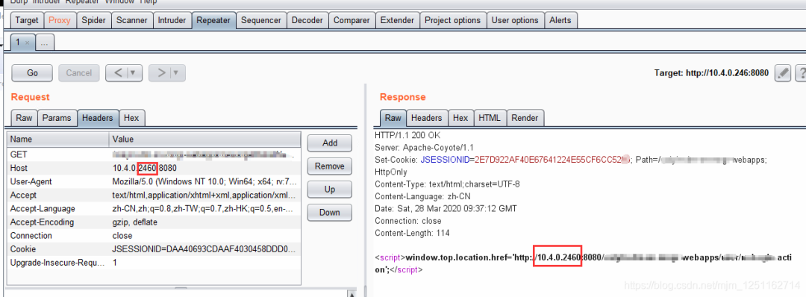Image resolution: width=806 pixels, height=297 pixels.
Task: Switch to the Proxy tab
Action: pyautogui.click(x=59, y=21)
